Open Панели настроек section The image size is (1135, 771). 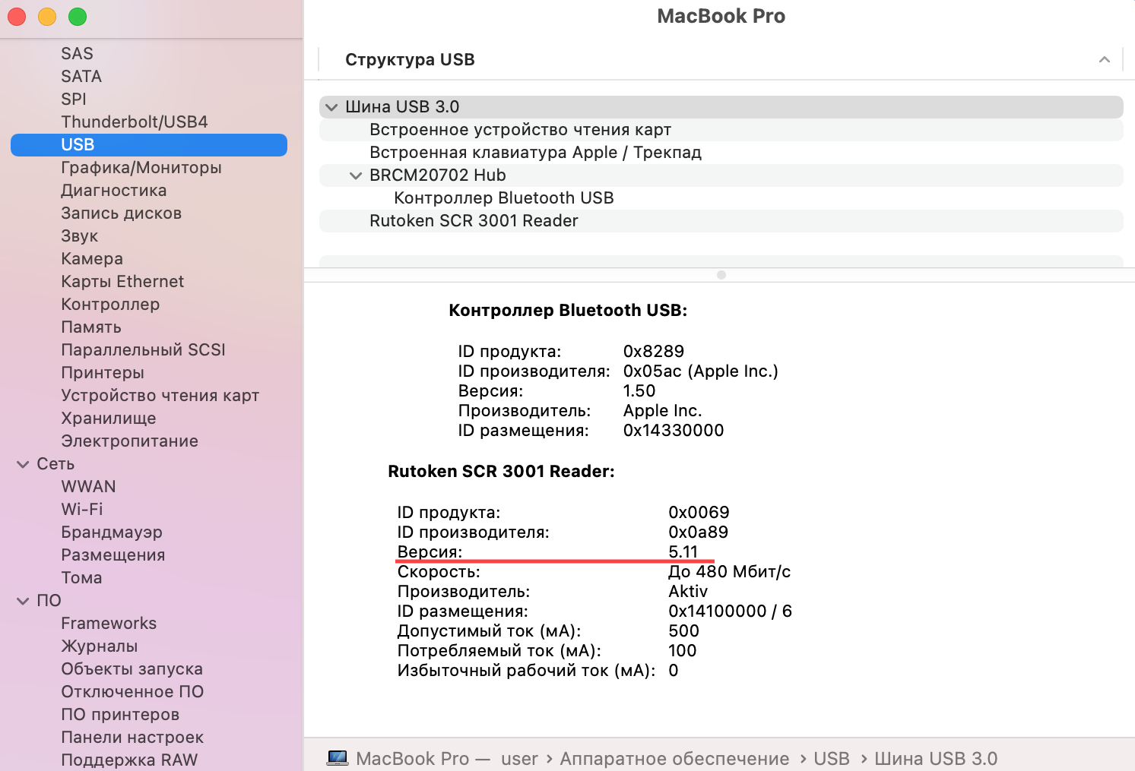(132, 737)
